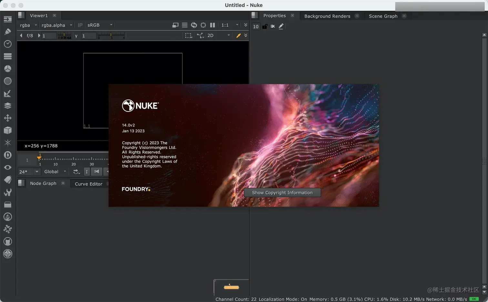Viewport: 488px width, 302px height.
Task: Toggle the timeline in/out I button
Action: click(x=86, y=172)
